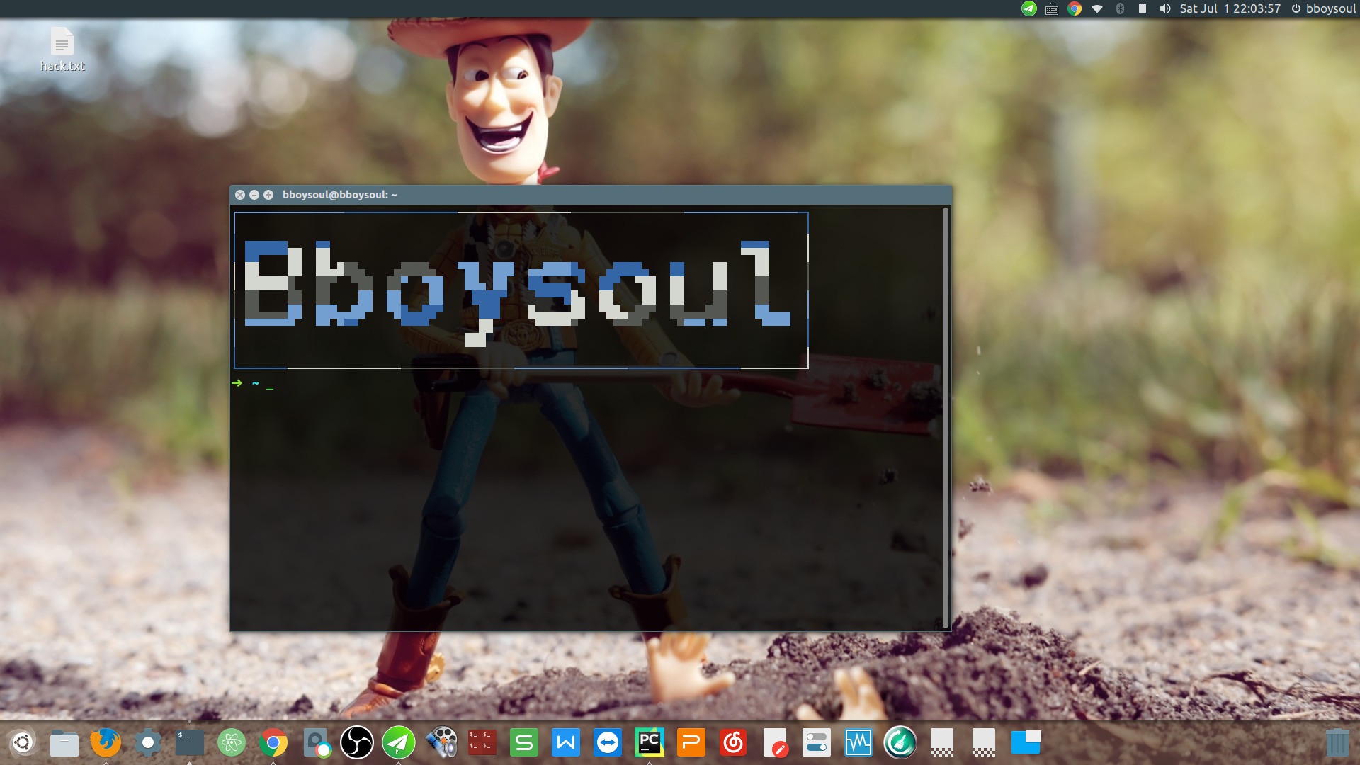
Task: Open TeamViewer from the dock
Action: click(x=608, y=742)
